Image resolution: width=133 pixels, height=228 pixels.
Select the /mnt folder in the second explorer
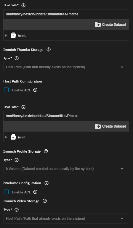tap(22, 137)
